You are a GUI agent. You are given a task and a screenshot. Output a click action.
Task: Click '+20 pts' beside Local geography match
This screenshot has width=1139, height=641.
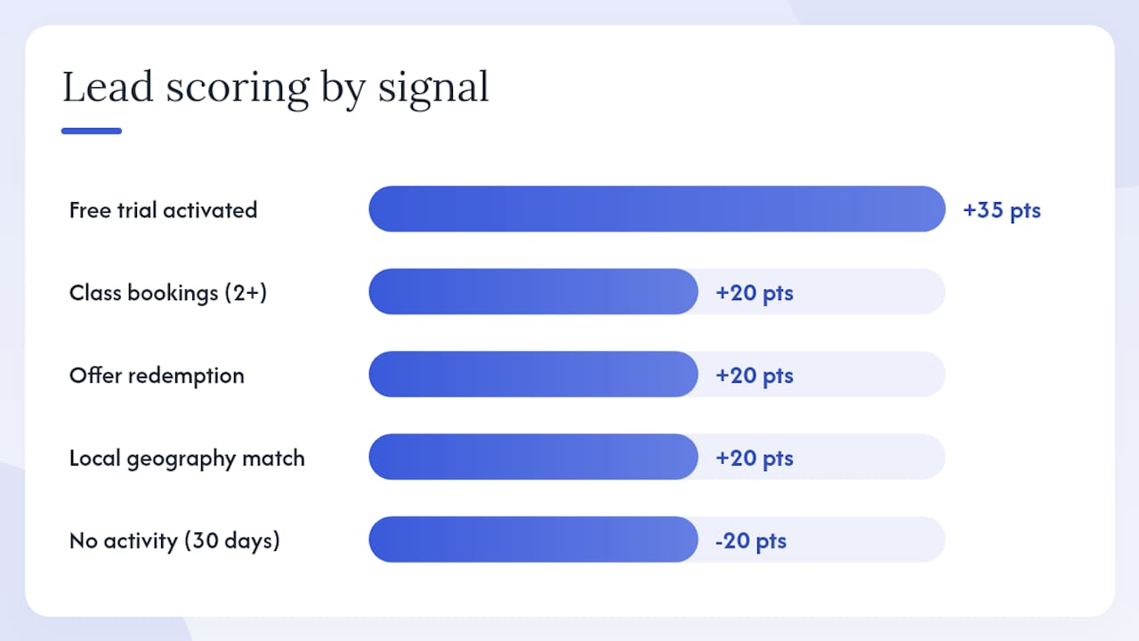tap(755, 458)
